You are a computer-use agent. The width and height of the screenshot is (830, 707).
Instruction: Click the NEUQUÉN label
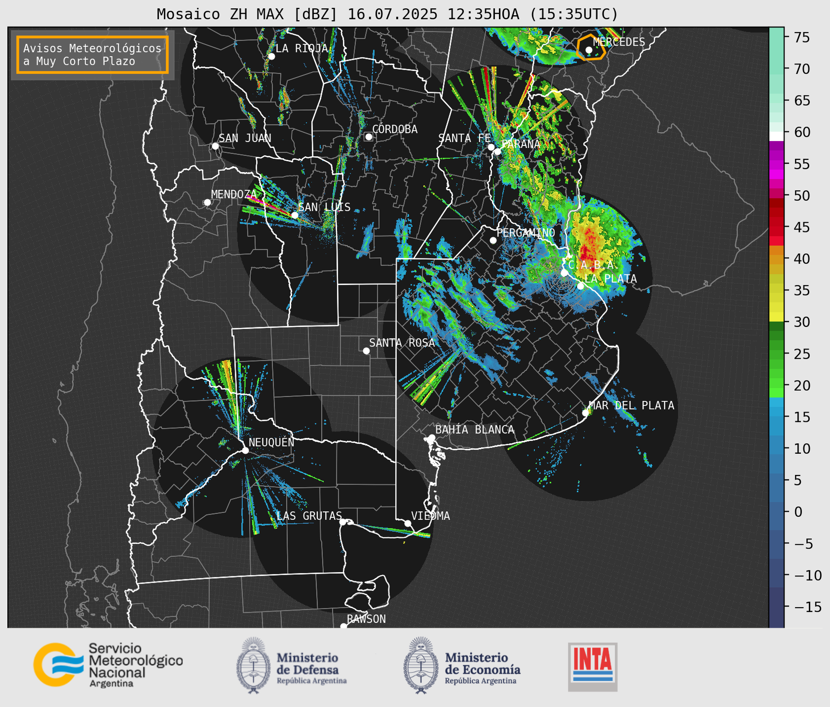(x=272, y=442)
